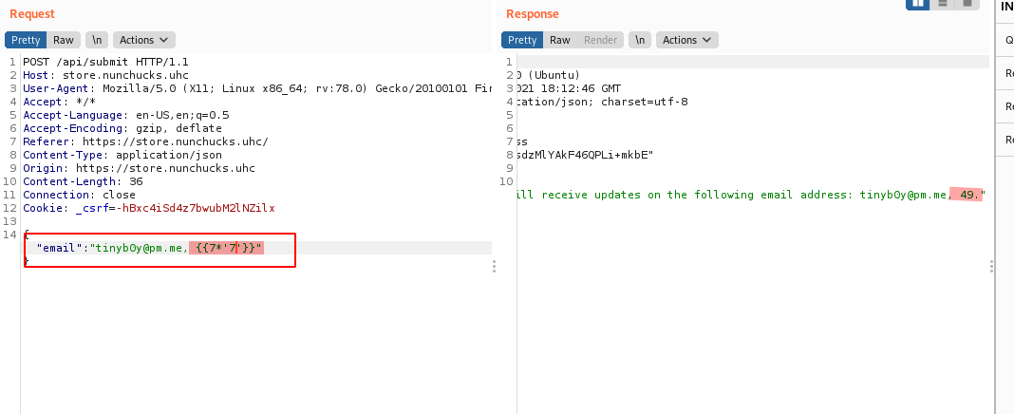The width and height of the screenshot is (1014, 414).
Task: Switch Response view to Raw
Action: pyautogui.click(x=560, y=40)
